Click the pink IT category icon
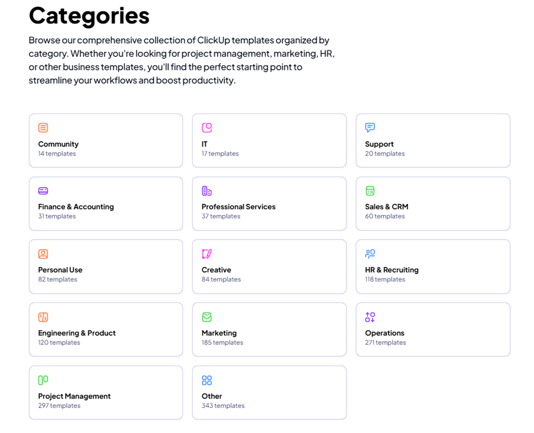 pos(207,128)
